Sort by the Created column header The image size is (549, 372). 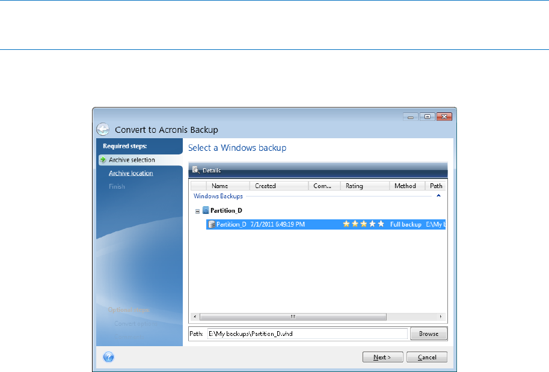coord(278,186)
